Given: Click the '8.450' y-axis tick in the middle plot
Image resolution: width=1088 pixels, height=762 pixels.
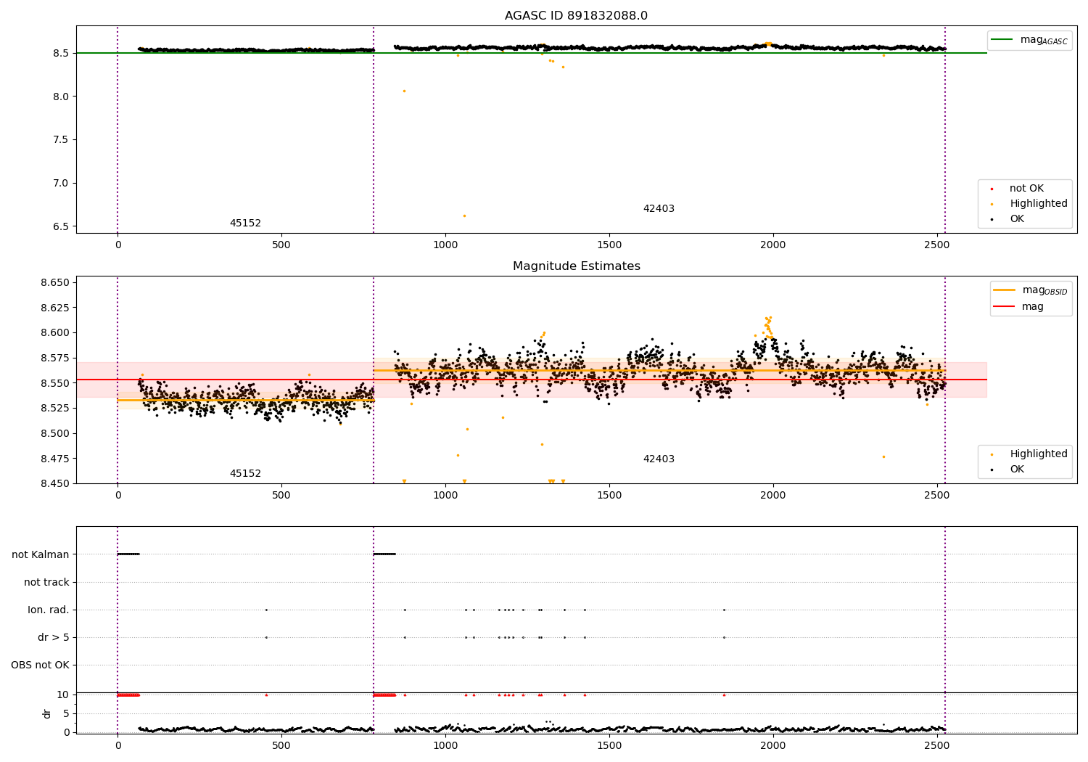Looking at the screenshot, I should 55,483.
